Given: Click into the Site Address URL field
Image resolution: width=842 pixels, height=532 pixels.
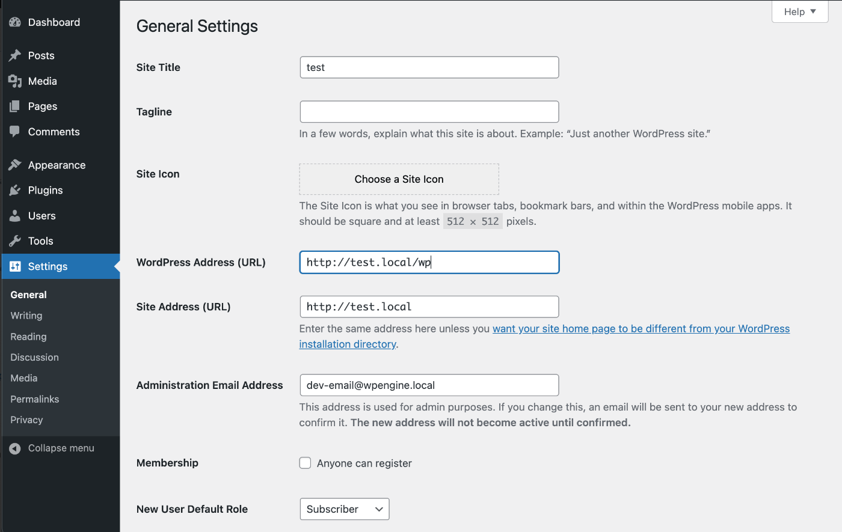Looking at the screenshot, I should 429,307.
